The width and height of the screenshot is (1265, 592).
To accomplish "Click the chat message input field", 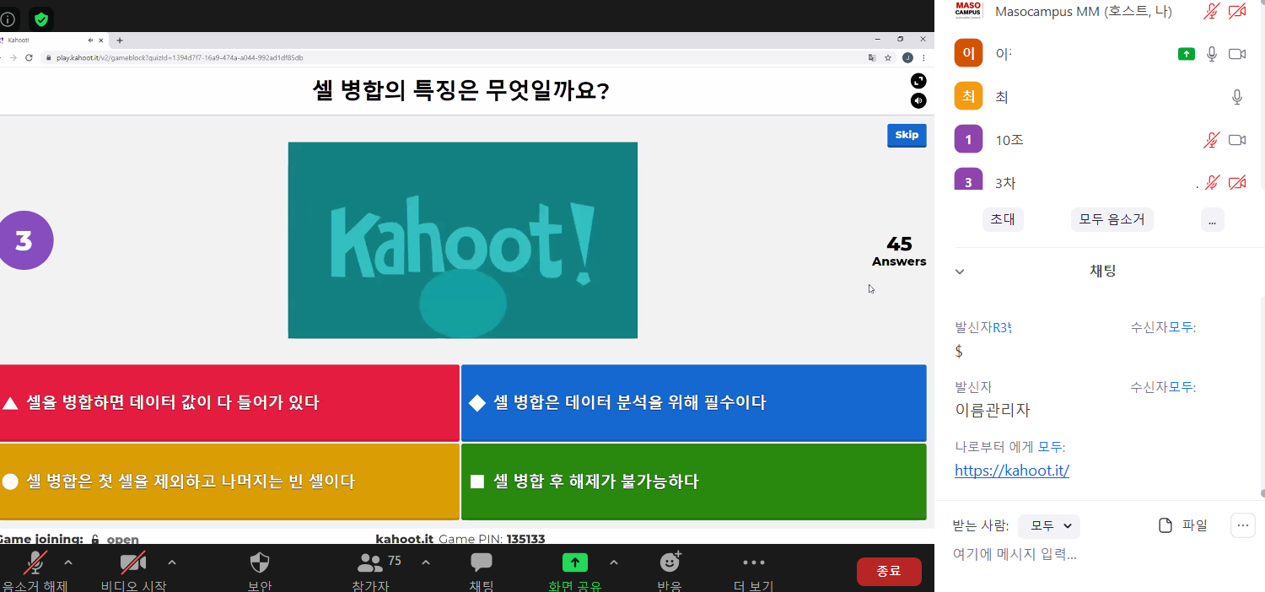I will click(1088, 555).
